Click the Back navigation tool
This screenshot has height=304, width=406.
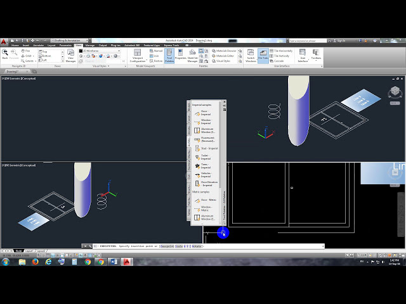[x=5, y=54]
